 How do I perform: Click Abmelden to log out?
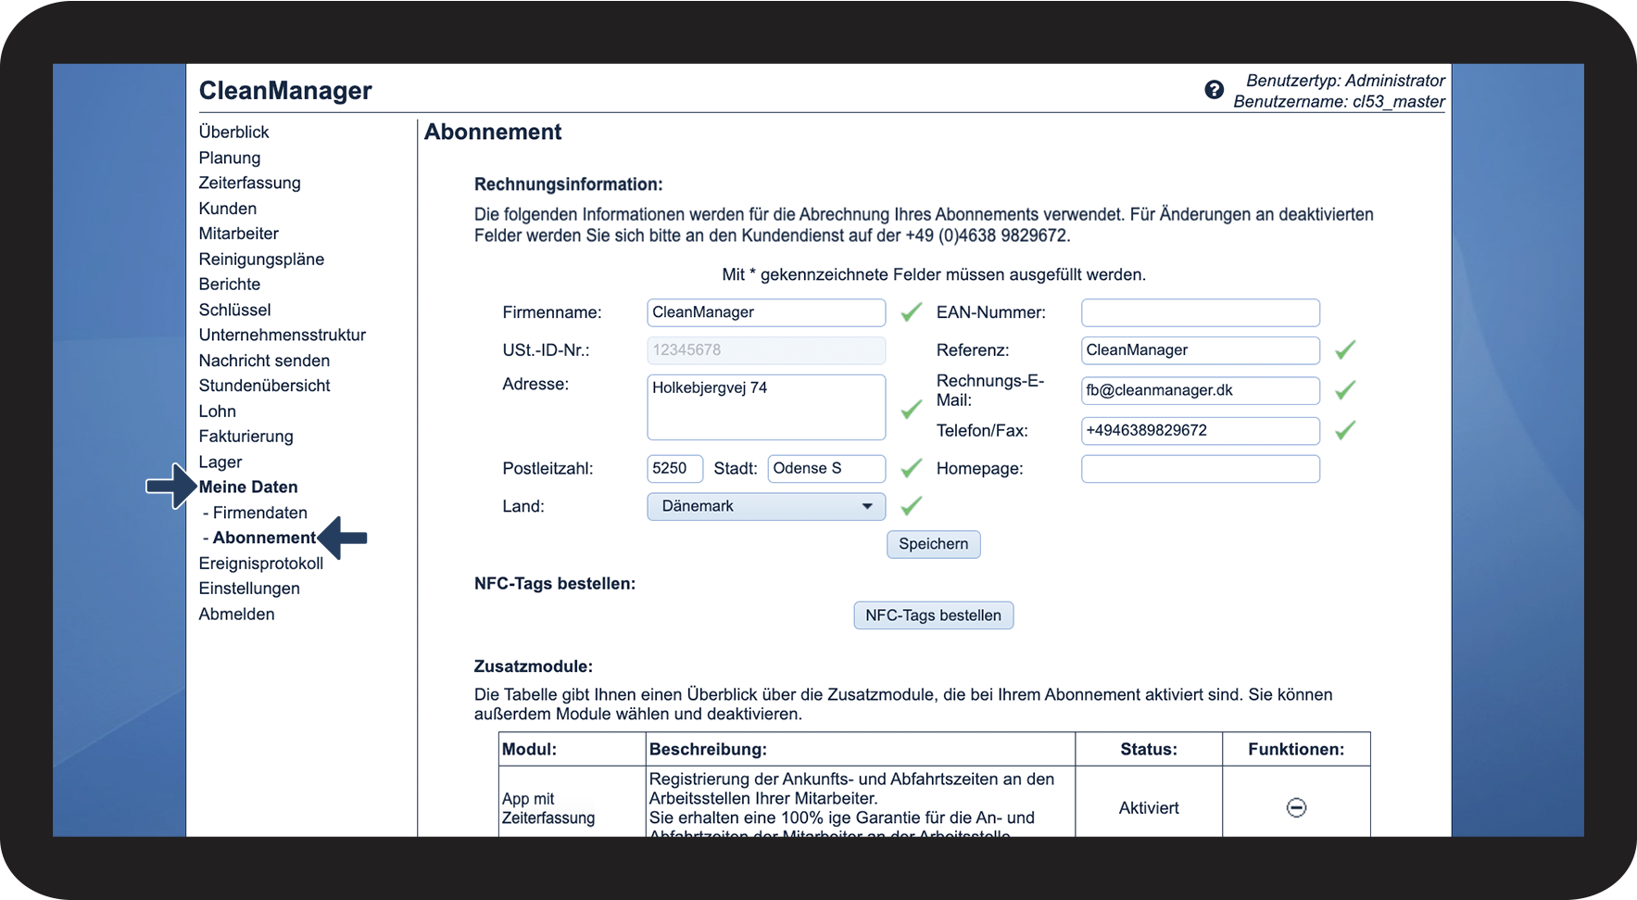point(236,614)
